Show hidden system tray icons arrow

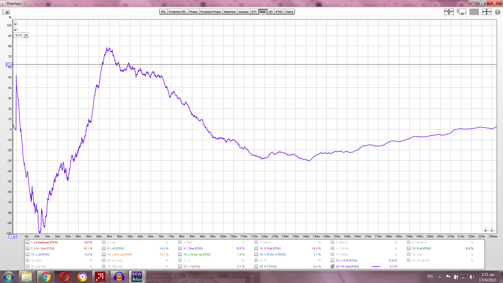click(x=440, y=277)
